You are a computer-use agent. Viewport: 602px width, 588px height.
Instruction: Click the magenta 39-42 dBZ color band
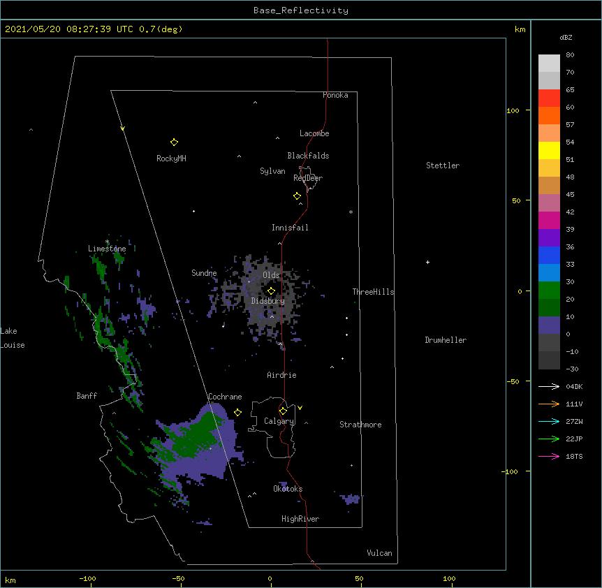[549, 220]
